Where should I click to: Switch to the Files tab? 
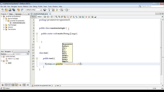pyautogui.click(x=11, y=14)
